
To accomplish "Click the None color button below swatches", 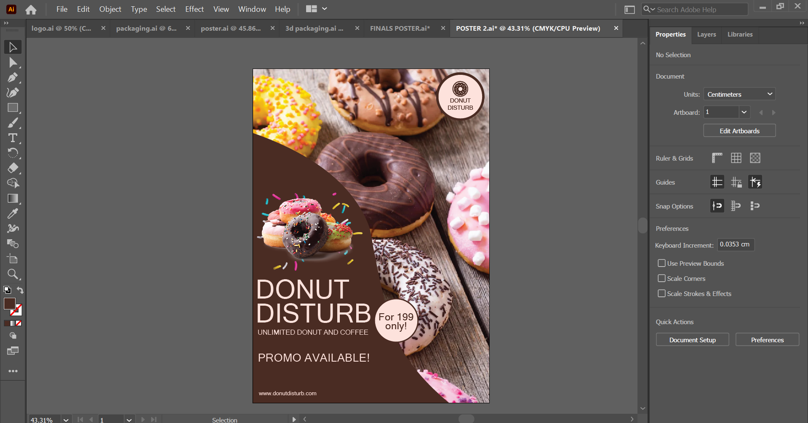I will [x=19, y=323].
